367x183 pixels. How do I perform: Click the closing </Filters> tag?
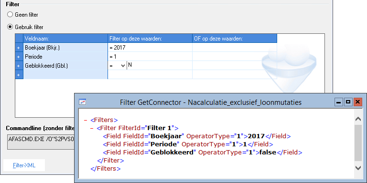(x=106, y=169)
